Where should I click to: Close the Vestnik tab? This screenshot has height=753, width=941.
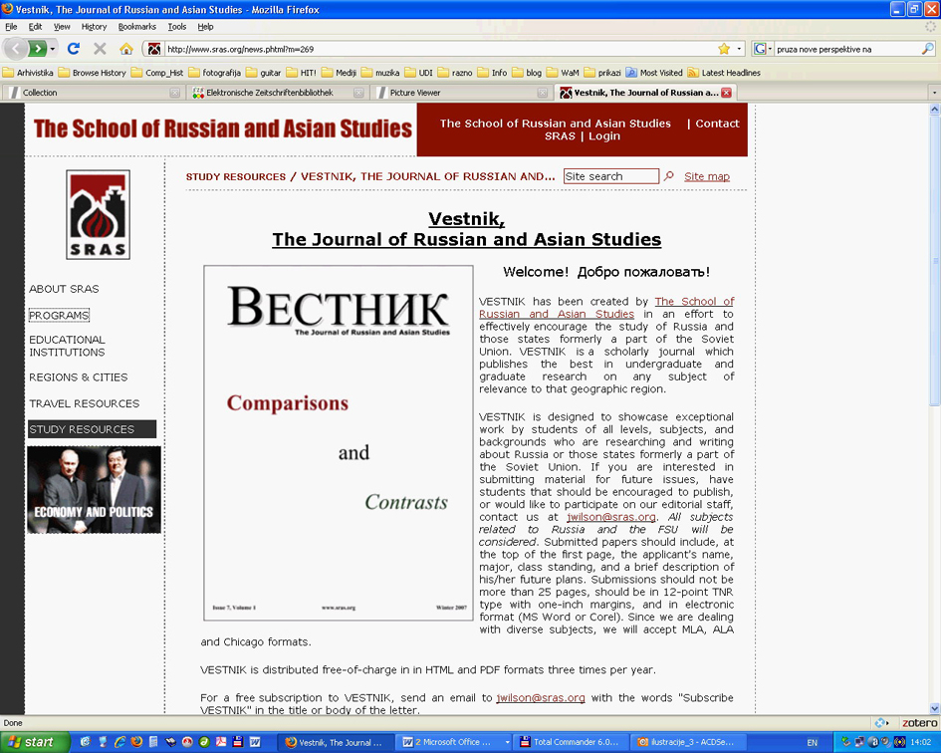click(727, 93)
